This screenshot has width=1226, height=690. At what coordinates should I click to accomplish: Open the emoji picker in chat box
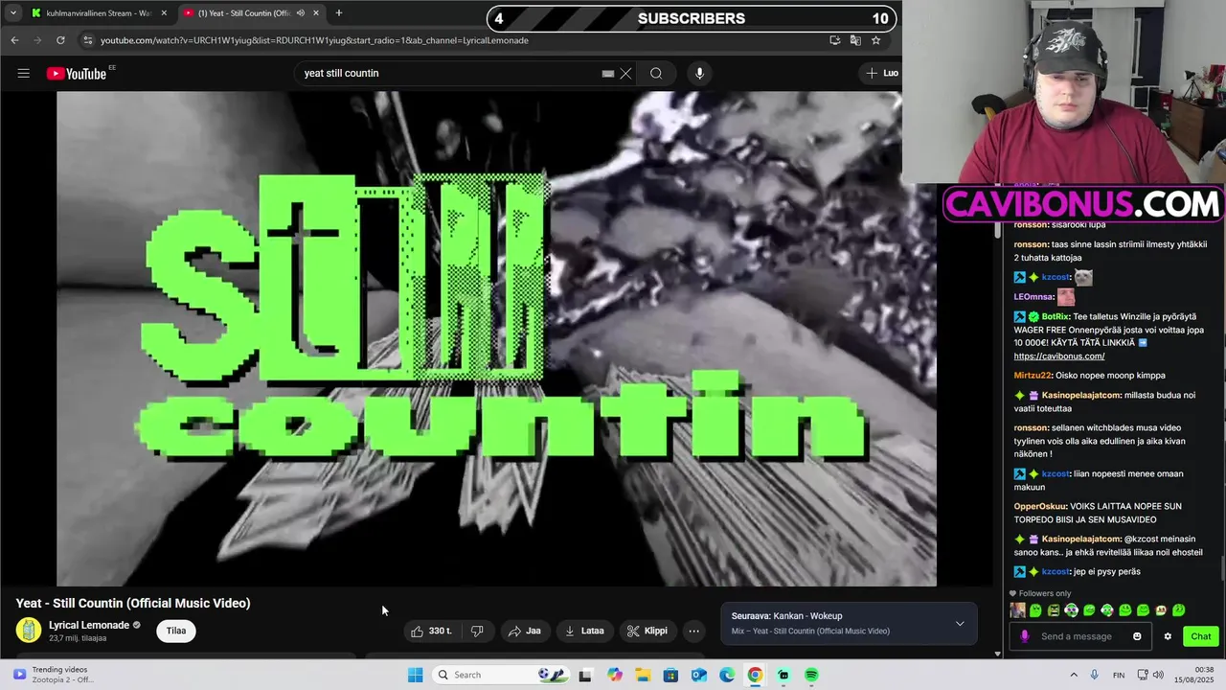(x=1137, y=636)
